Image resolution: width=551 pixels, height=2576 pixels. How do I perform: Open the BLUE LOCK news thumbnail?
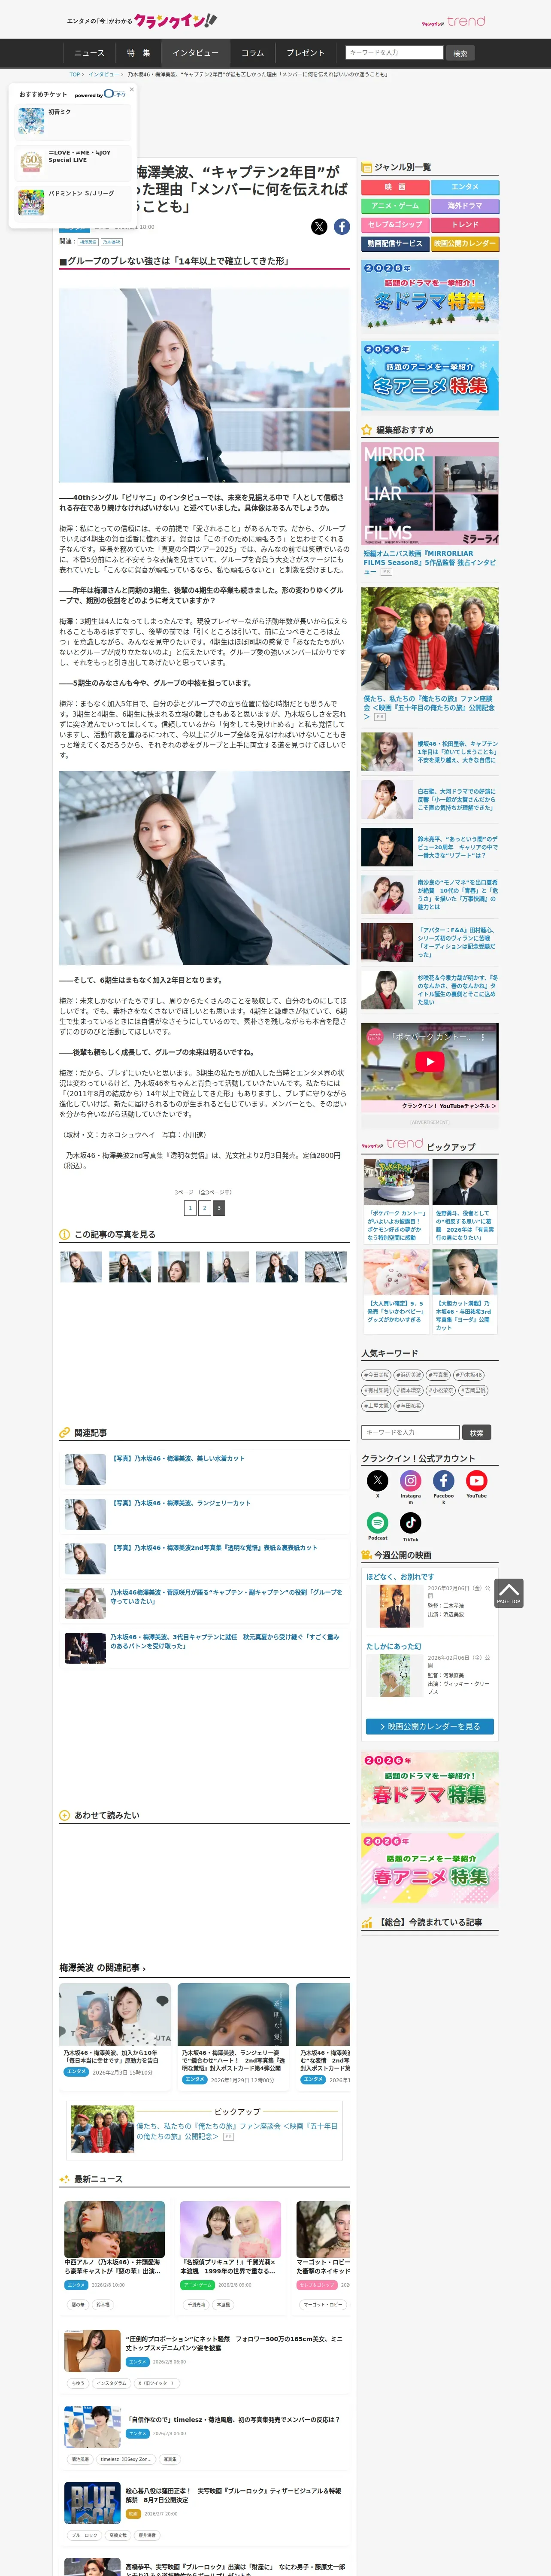click(92, 2502)
